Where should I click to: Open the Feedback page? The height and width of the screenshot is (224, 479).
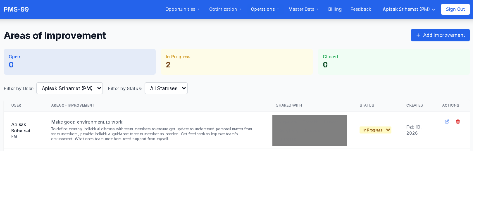[361, 9]
